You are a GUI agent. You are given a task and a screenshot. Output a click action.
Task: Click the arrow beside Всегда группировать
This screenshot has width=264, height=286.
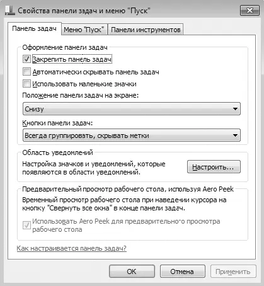(x=235, y=135)
